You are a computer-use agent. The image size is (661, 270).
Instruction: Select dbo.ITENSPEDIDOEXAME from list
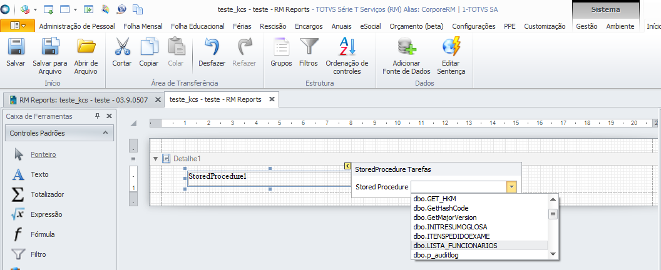(x=479, y=236)
